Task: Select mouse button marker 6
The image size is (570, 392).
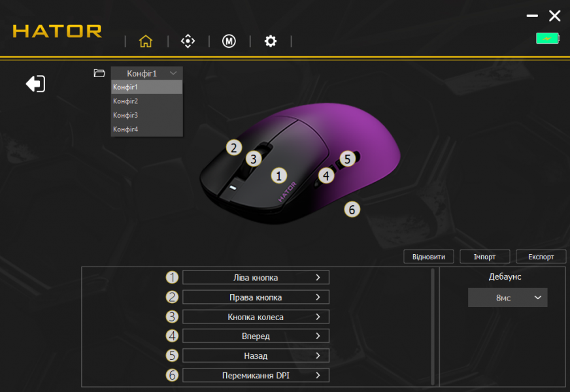Action: coord(352,209)
